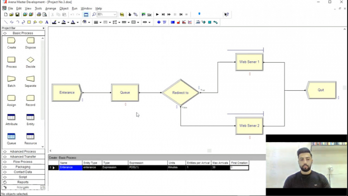The width and height of the screenshot is (348, 196).
Task: Open print preview
Action: [44, 14]
